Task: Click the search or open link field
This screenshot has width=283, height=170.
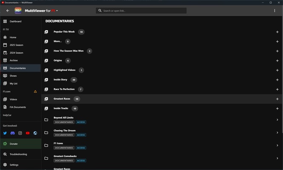Action: tap(141, 11)
